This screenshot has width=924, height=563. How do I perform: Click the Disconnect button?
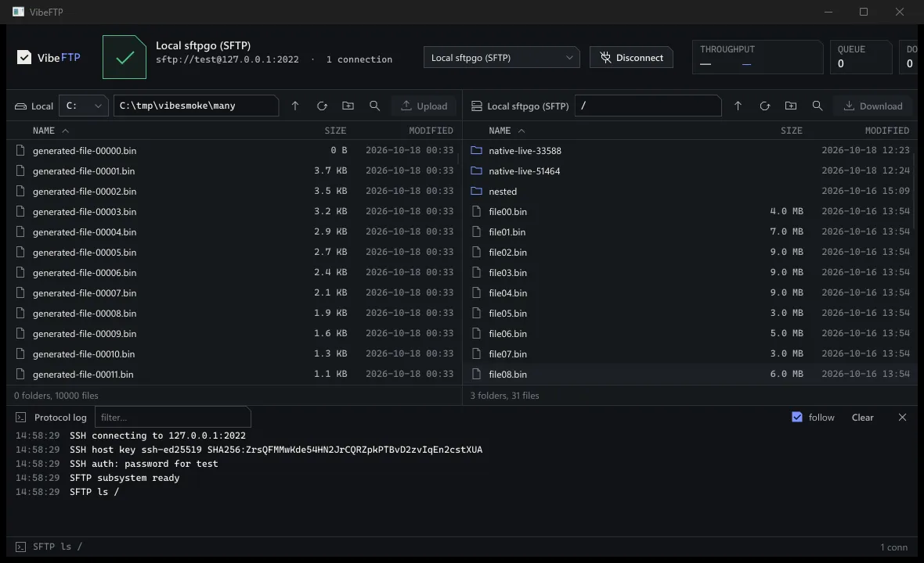(x=631, y=58)
